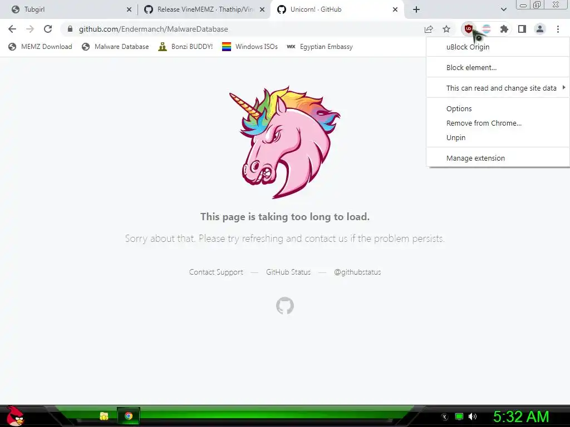Open the Bonzi BUDDY! bookmark
Image resolution: width=570 pixels, height=427 pixels.
coord(185,47)
